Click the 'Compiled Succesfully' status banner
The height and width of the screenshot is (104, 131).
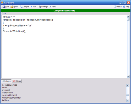tap(65, 10)
